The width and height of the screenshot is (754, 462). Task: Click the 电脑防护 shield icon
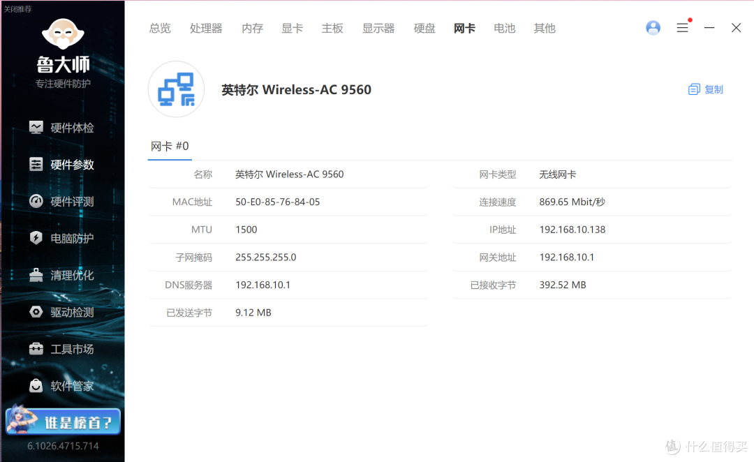pos(36,238)
